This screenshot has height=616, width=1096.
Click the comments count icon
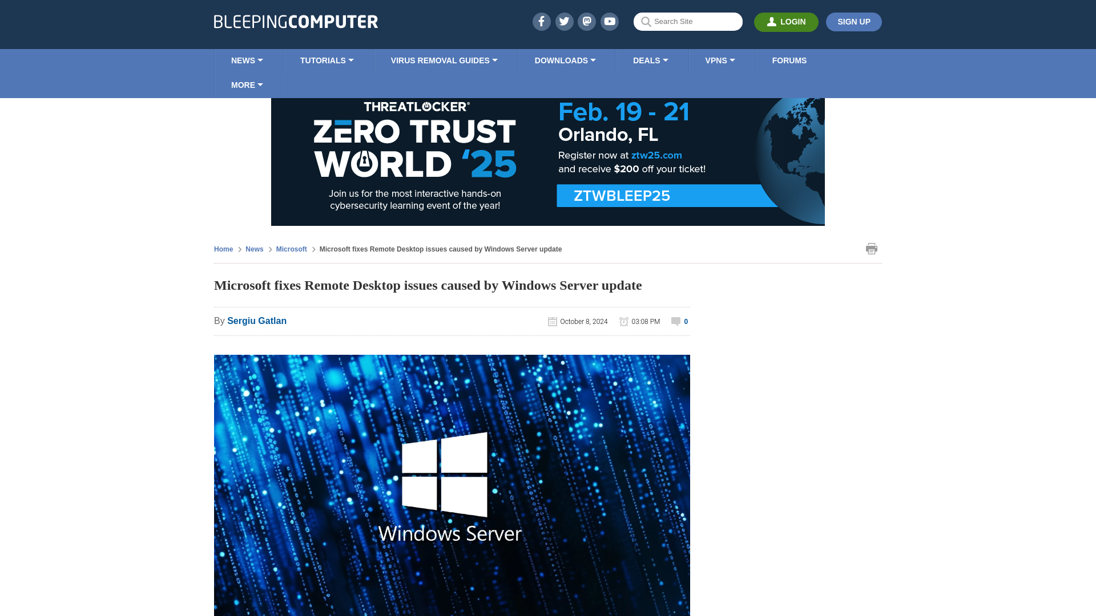pyautogui.click(x=675, y=321)
